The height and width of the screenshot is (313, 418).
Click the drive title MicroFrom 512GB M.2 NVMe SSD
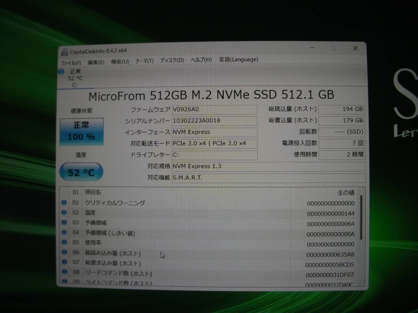click(x=211, y=95)
